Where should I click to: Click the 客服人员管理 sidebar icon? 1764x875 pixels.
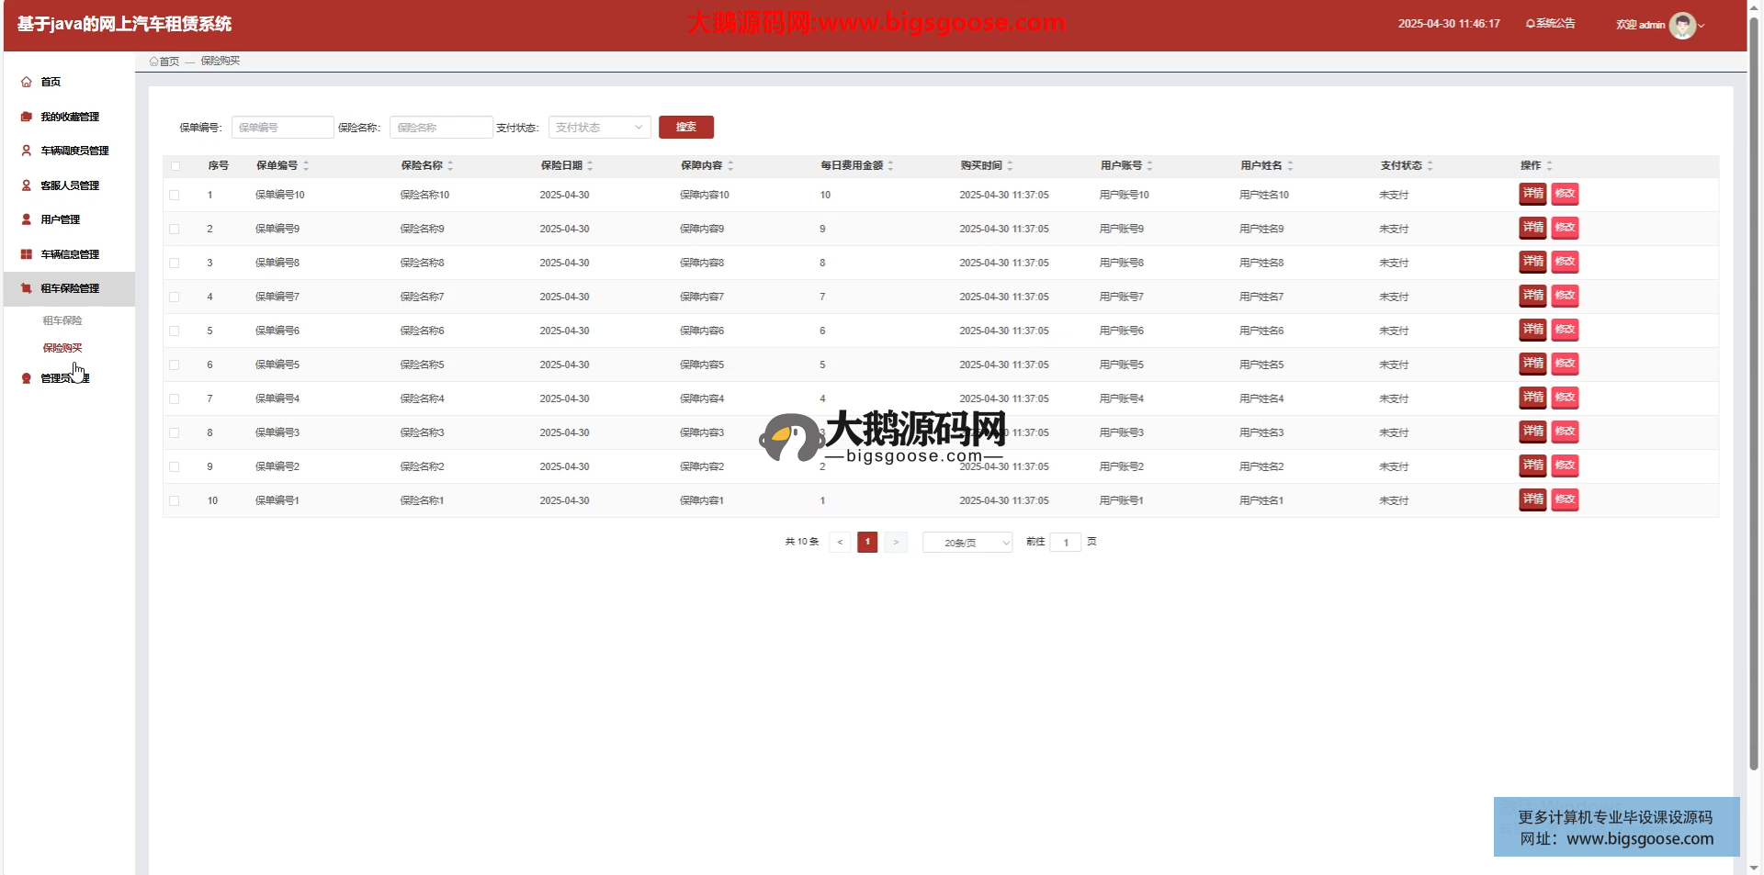click(x=27, y=185)
